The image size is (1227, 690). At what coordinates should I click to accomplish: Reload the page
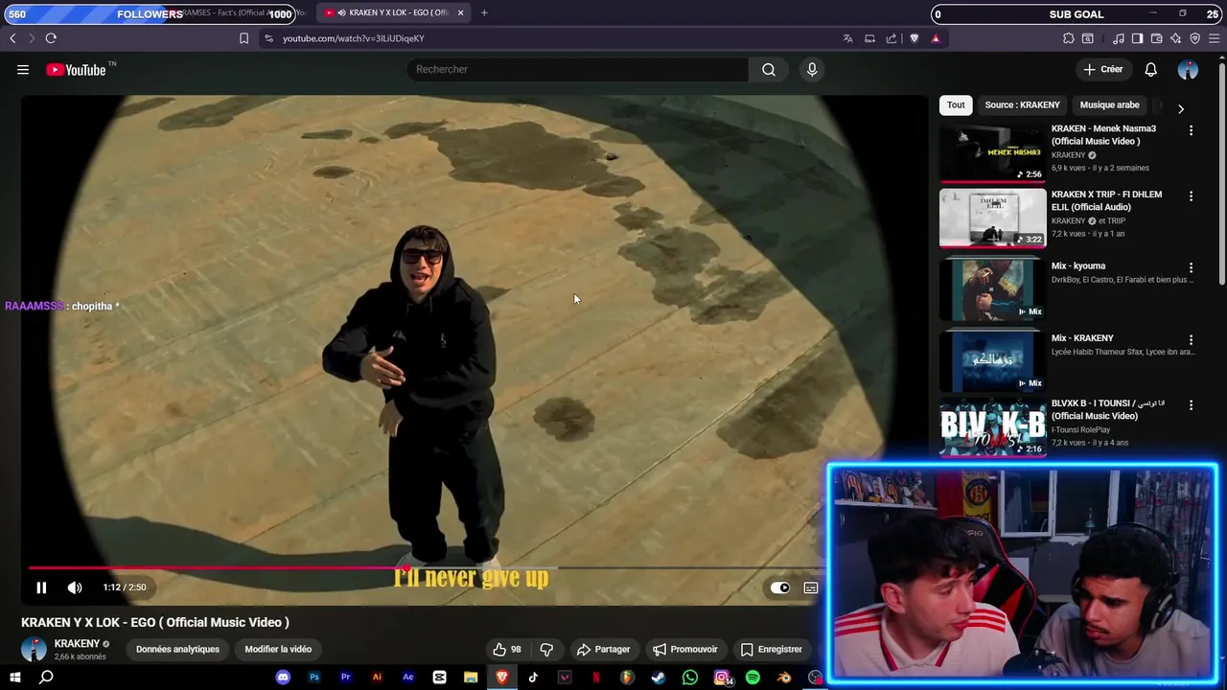[x=51, y=38]
